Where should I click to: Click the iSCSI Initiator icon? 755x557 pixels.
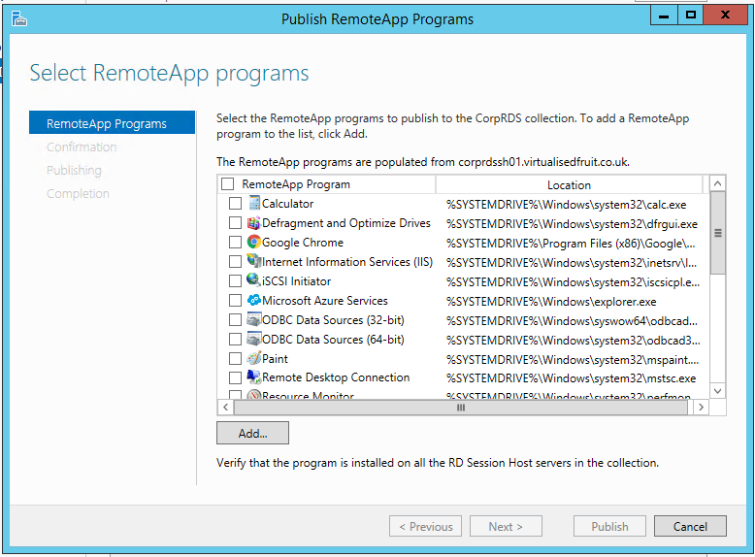click(x=254, y=281)
